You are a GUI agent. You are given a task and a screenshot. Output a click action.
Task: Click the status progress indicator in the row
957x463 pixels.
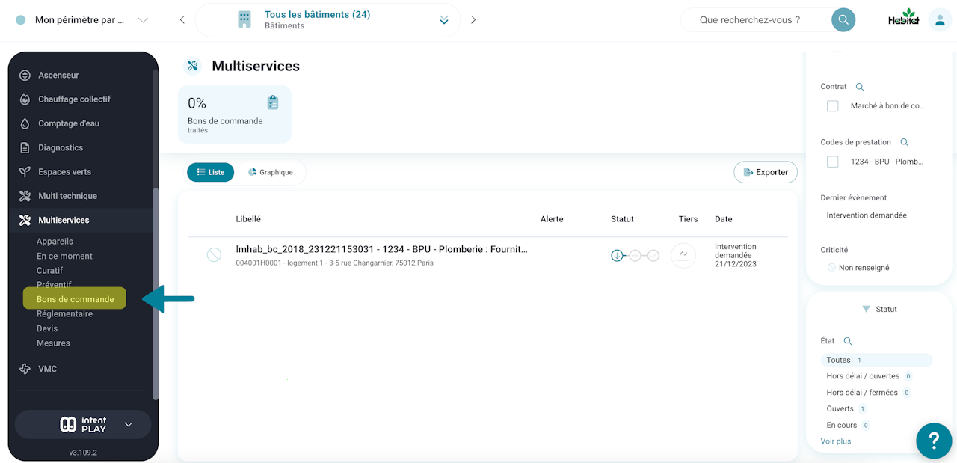[635, 255]
